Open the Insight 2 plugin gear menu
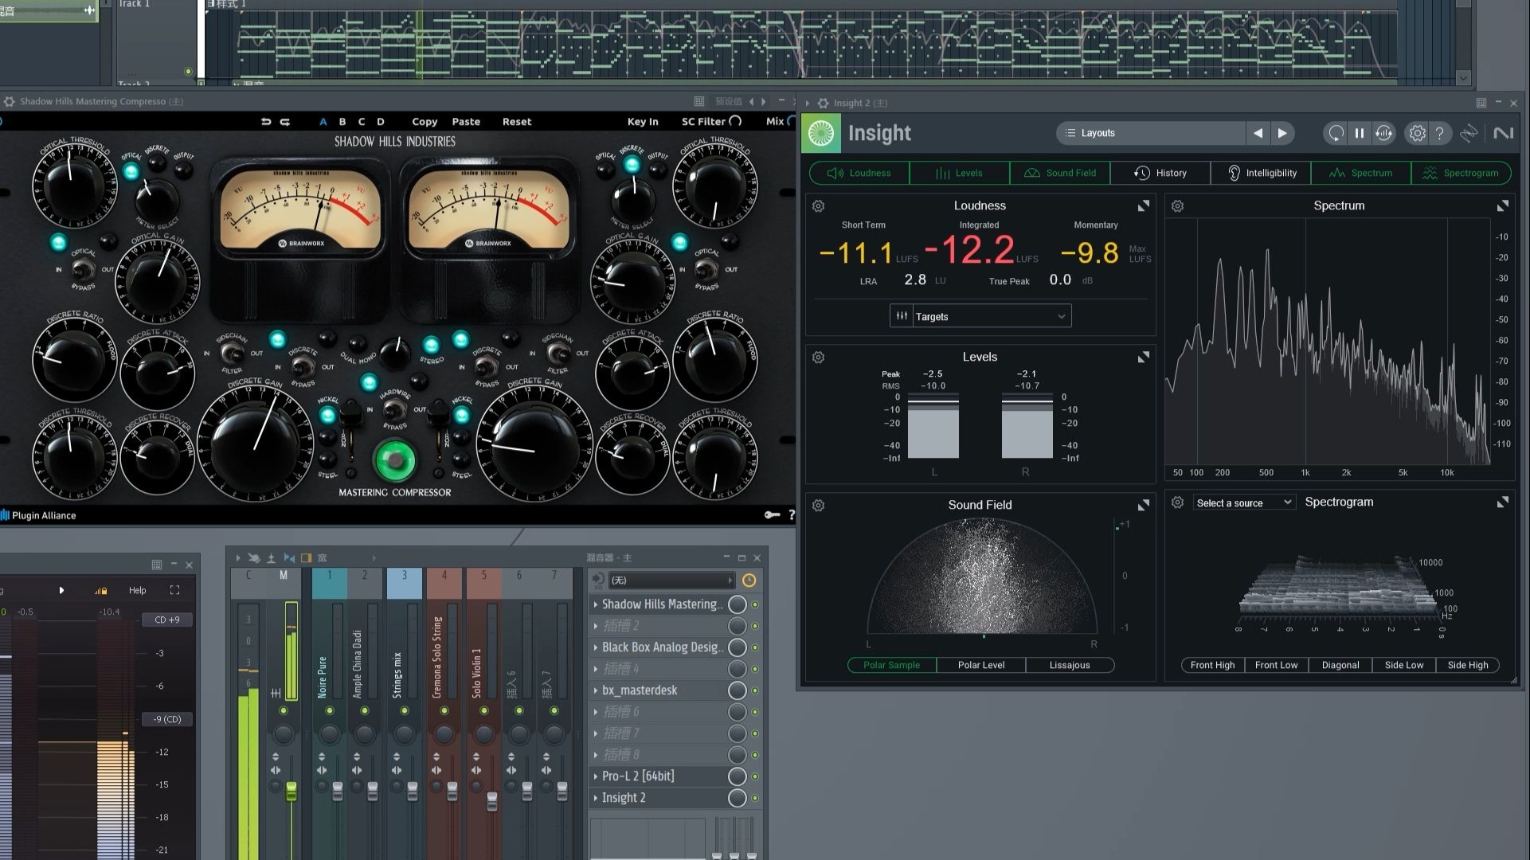Image resolution: width=1530 pixels, height=860 pixels. pyautogui.click(x=824, y=104)
